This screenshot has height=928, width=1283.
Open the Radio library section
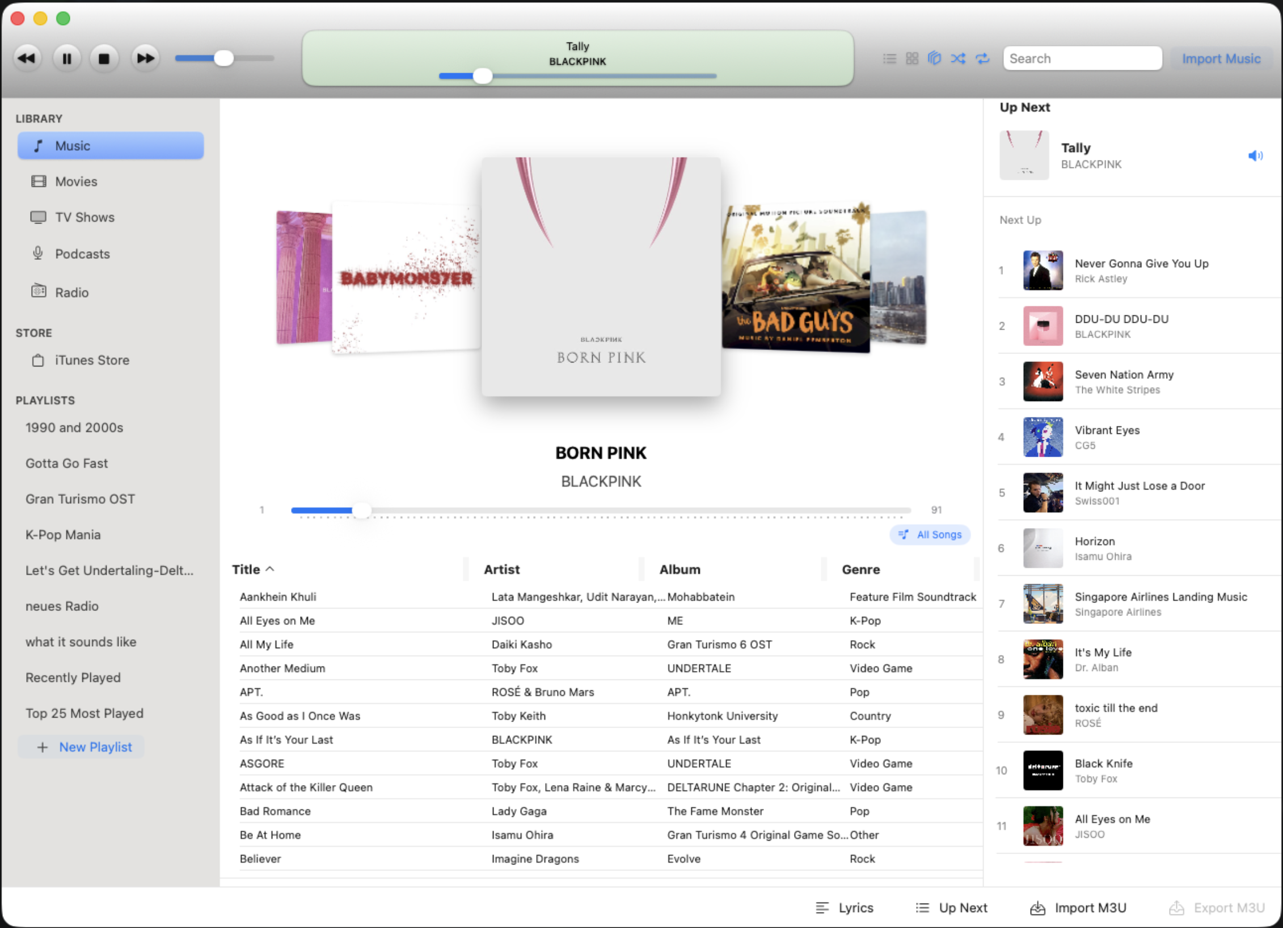click(x=71, y=292)
